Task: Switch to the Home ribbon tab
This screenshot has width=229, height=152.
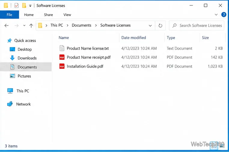Action: 29,15
